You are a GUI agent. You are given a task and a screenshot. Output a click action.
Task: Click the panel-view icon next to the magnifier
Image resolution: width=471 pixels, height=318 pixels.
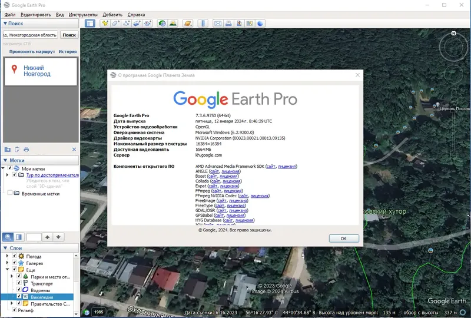coord(19,237)
